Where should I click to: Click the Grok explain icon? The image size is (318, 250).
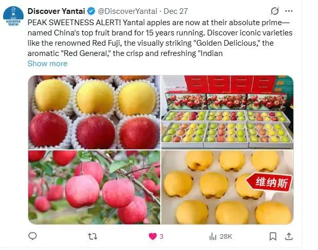(x=275, y=11)
